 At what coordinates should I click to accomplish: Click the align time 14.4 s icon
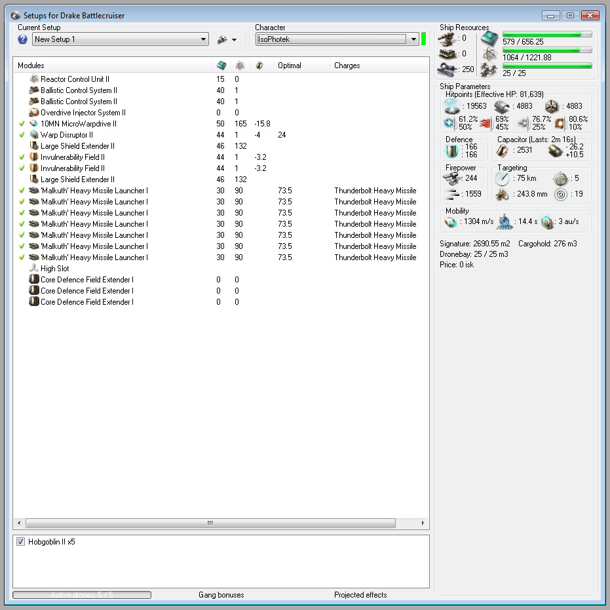(505, 221)
